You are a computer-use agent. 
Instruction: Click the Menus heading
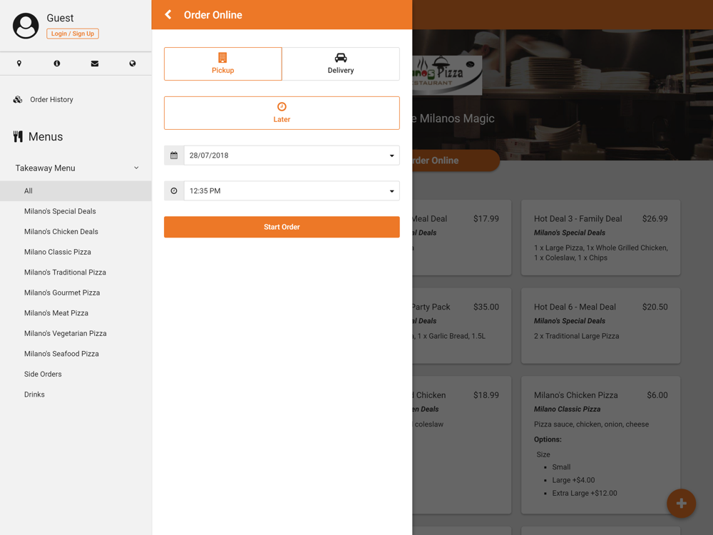click(x=46, y=137)
